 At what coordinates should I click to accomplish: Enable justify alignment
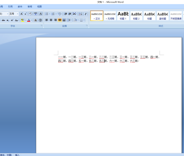click(59, 20)
